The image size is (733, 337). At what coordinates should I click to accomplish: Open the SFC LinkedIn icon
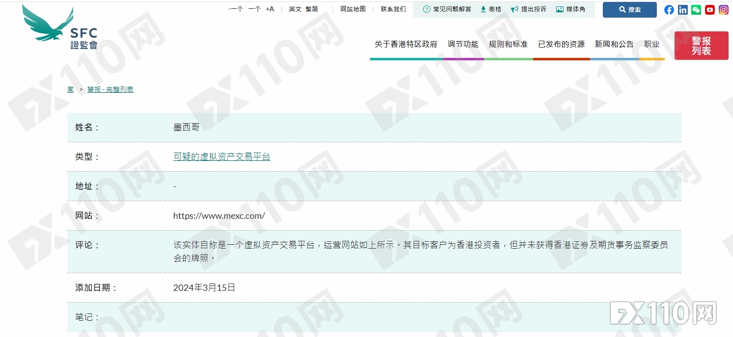point(682,10)
